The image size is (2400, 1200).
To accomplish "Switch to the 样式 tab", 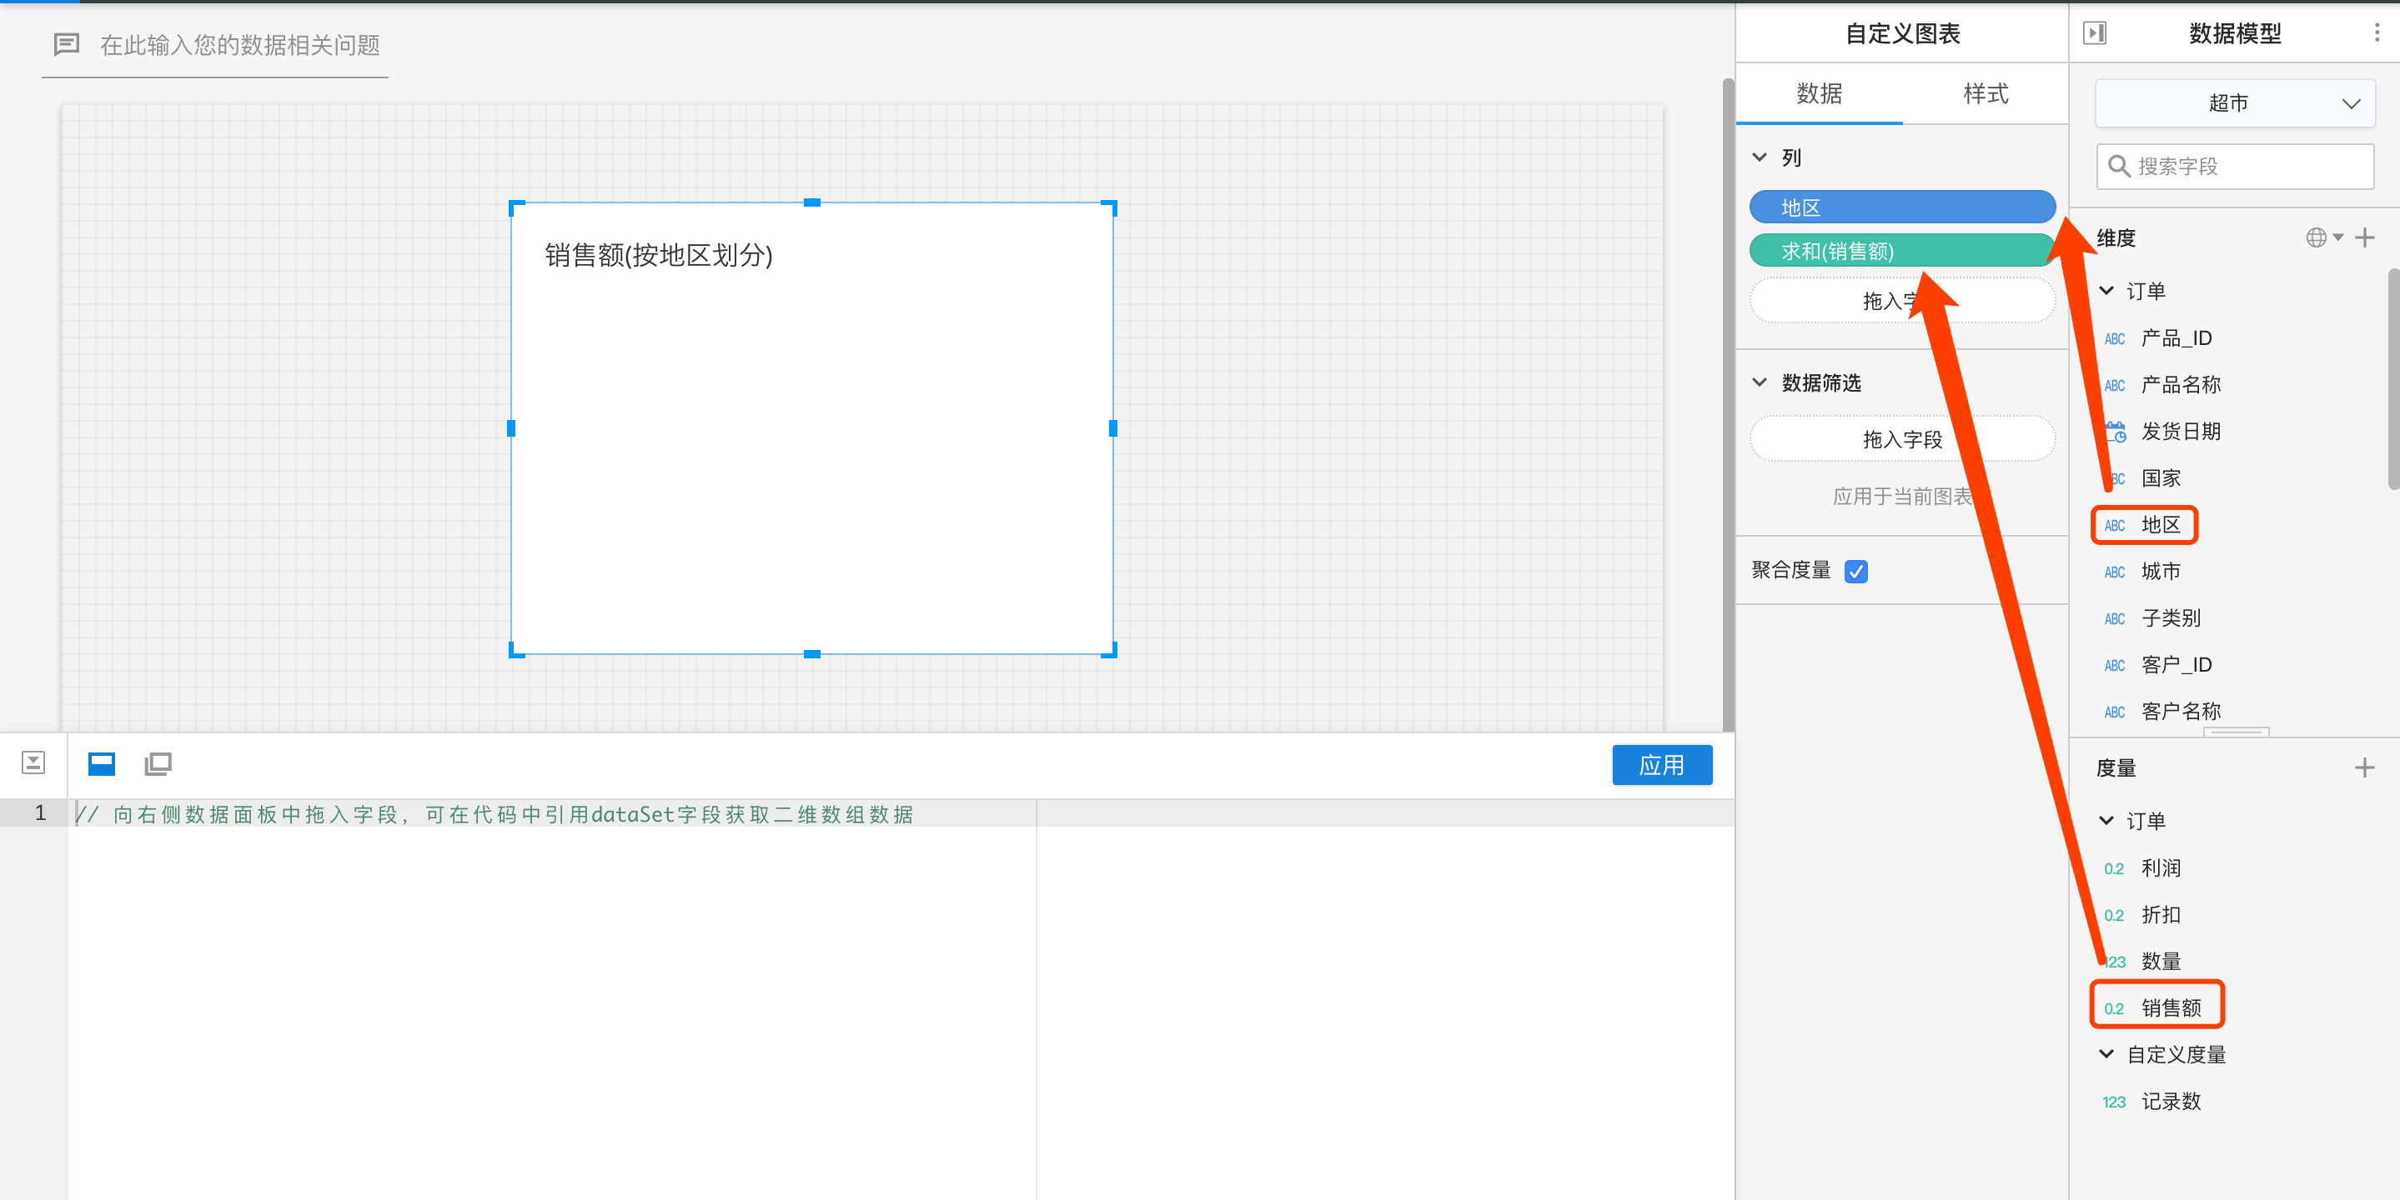I will click(x=1985, y=93).
